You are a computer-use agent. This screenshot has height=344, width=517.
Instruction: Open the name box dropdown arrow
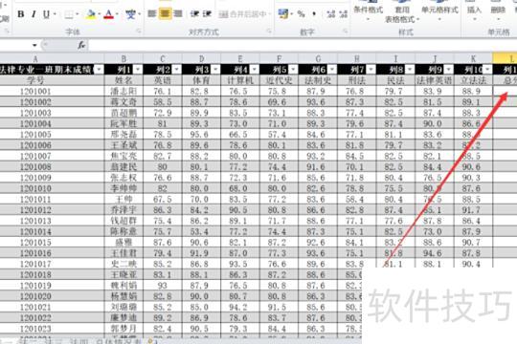tap(34, 45)
